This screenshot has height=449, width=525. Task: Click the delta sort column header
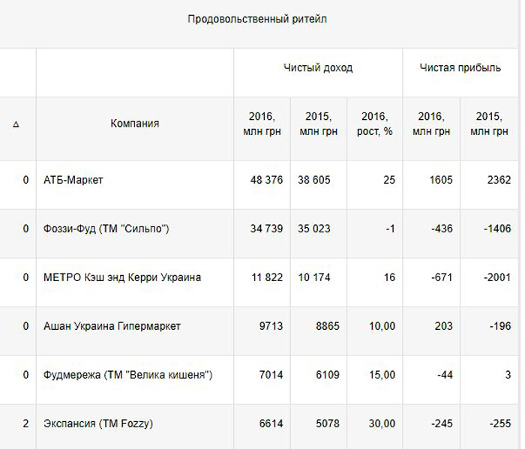[x=16, y=124]
